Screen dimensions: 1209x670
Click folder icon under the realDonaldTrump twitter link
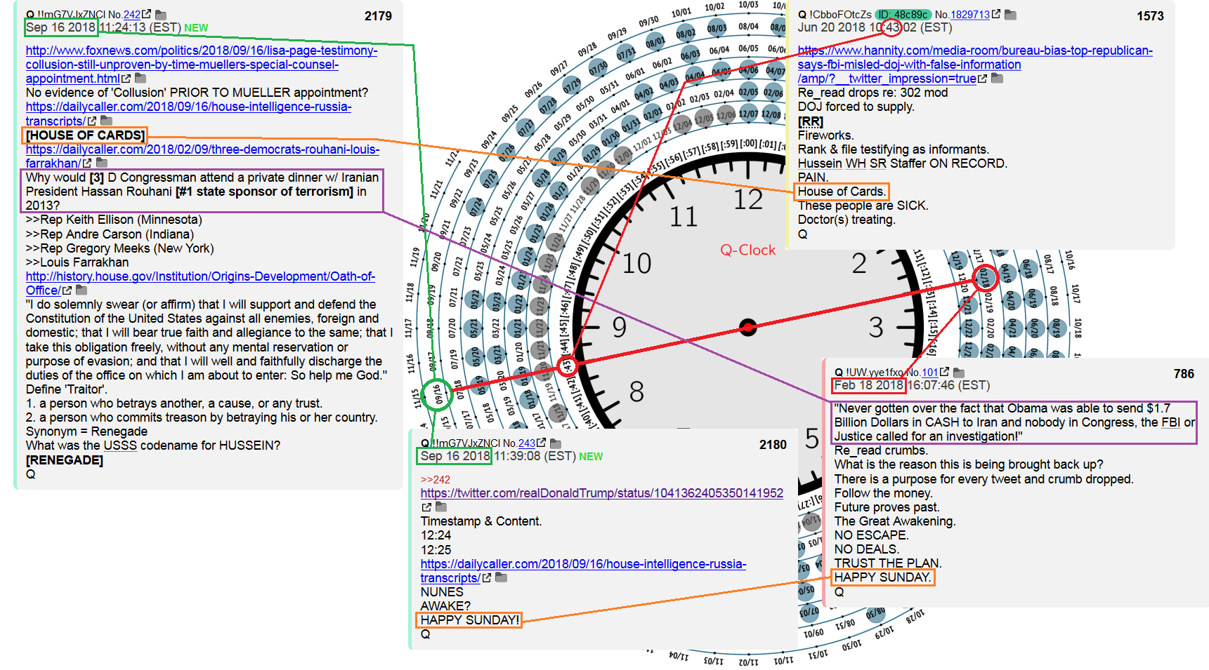coord(441,507)
